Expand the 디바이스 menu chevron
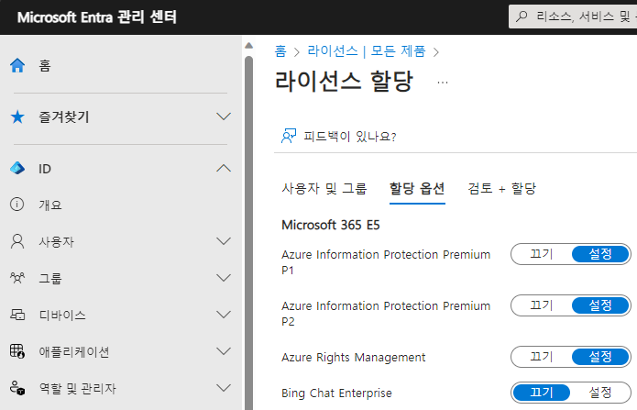 (224, 315)
